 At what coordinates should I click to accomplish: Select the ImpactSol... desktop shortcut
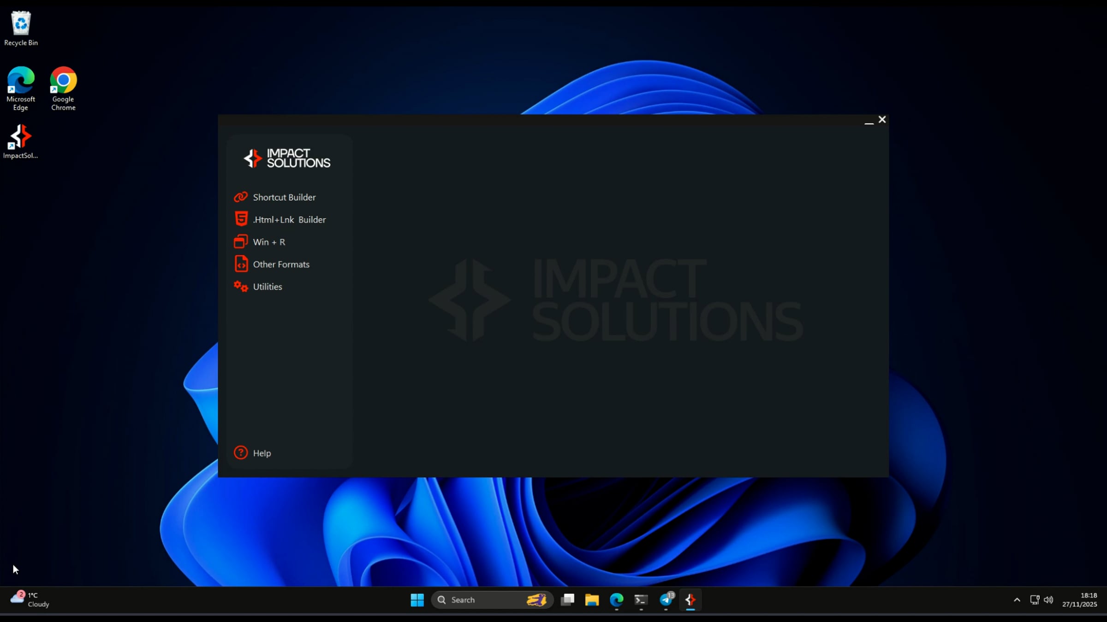coord(21,141)
